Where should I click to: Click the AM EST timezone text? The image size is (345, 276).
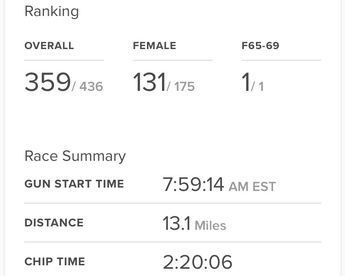[x=252, y=187]
